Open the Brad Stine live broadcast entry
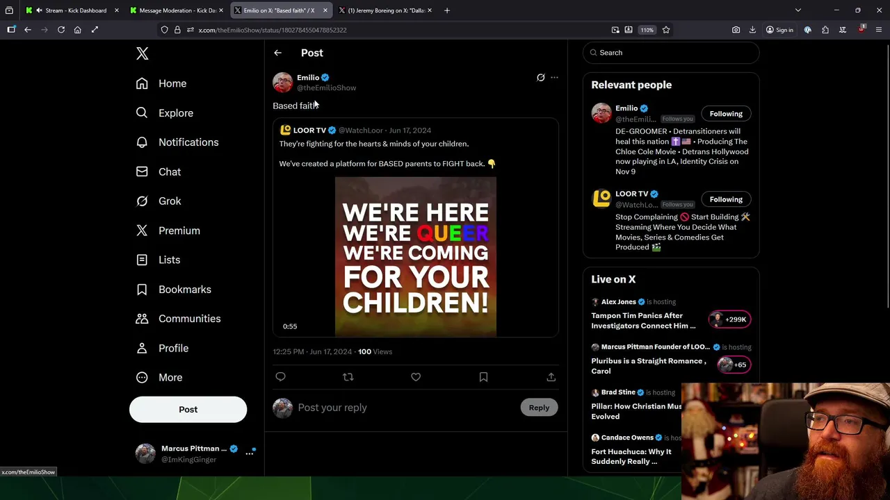 [636, 404]
